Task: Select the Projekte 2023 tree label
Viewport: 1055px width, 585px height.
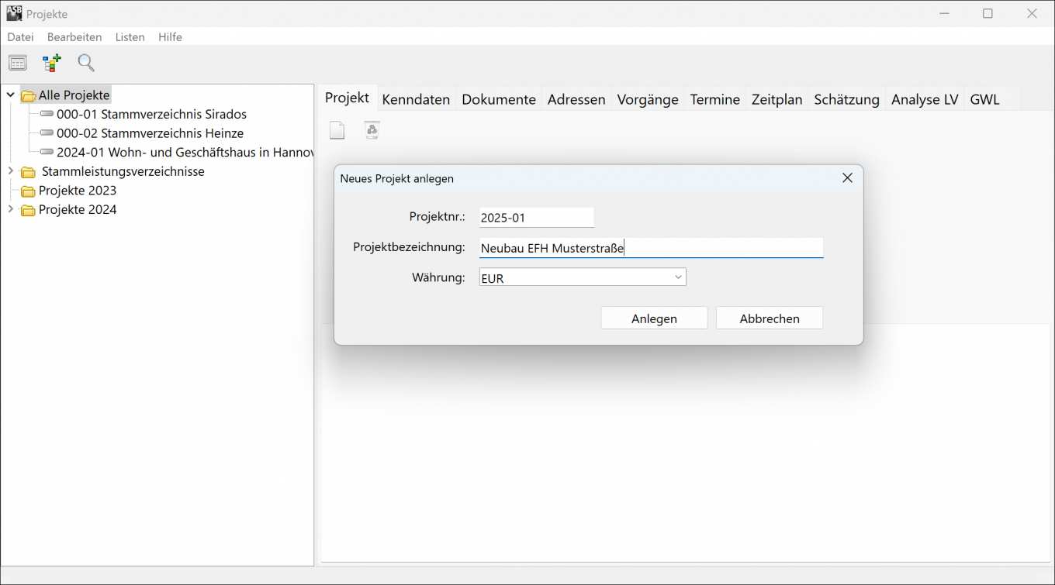Action: click(x=78, y=191)
